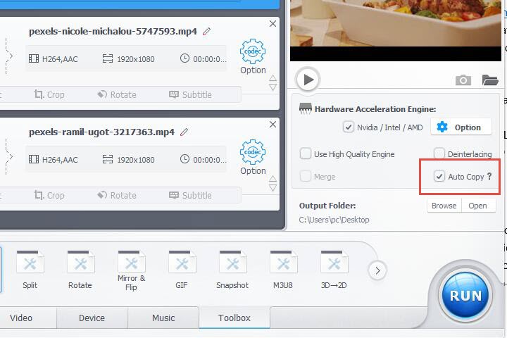Show more toolbox tools with arrow

pos(377,270)
